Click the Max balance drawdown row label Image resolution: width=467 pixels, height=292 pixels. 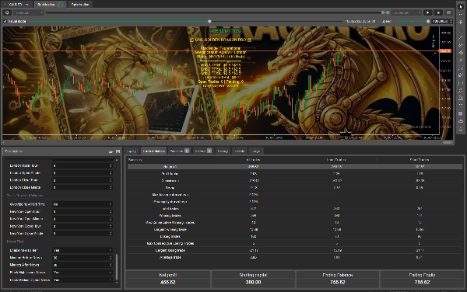point(170,195)
